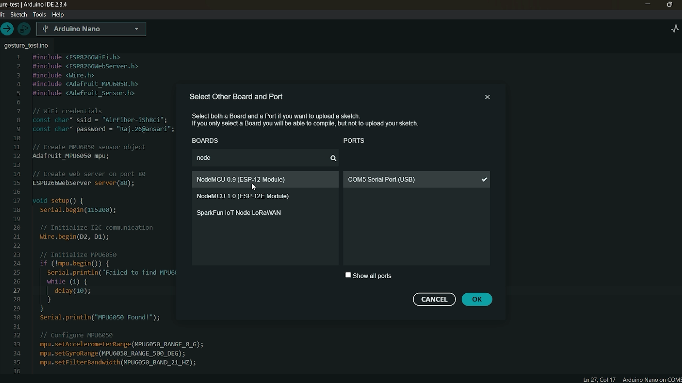Click the Upload arrow button
The width and height of the screenshot is (682, 383).
[x=7, y=29]
